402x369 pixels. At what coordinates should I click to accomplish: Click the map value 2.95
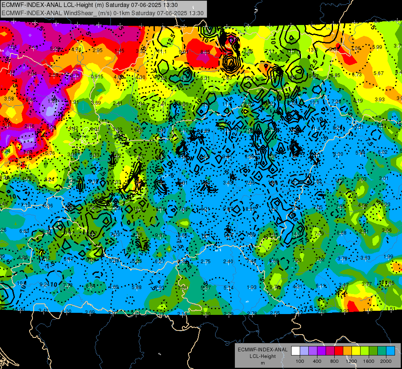pos(97,50)
